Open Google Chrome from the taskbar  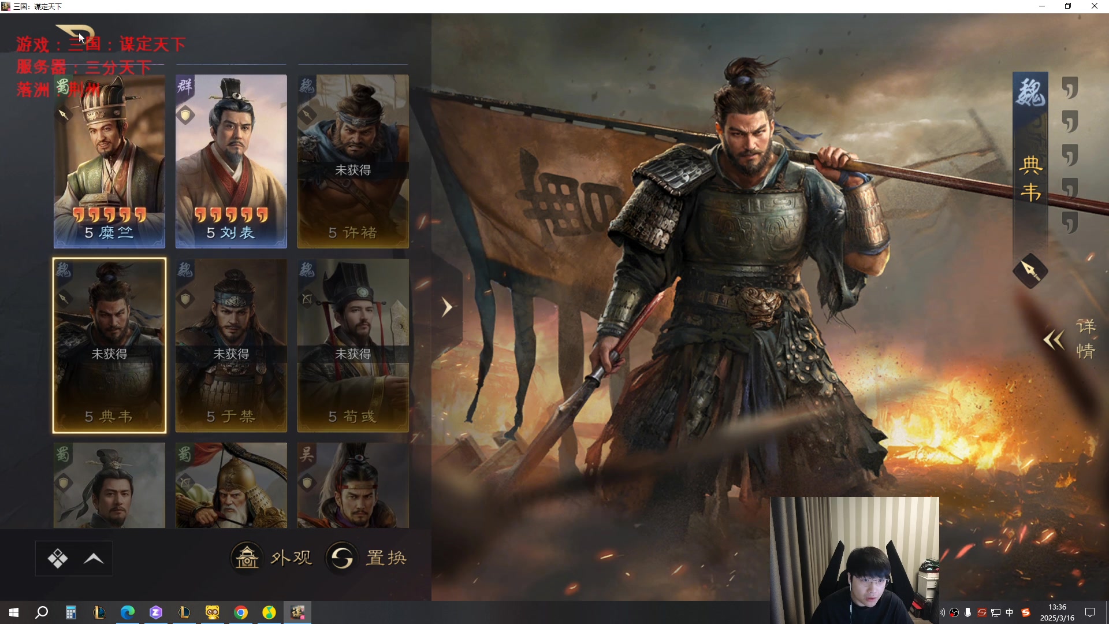point(241,612)
